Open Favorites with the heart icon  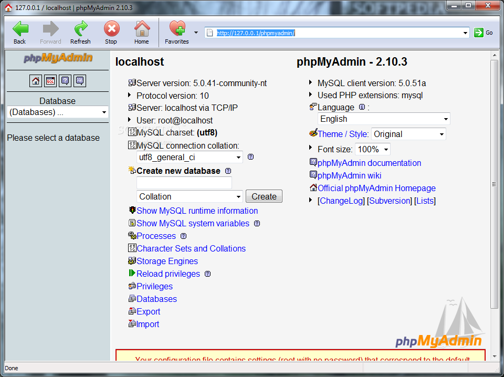pyautogui.click(x=177, y=33)
